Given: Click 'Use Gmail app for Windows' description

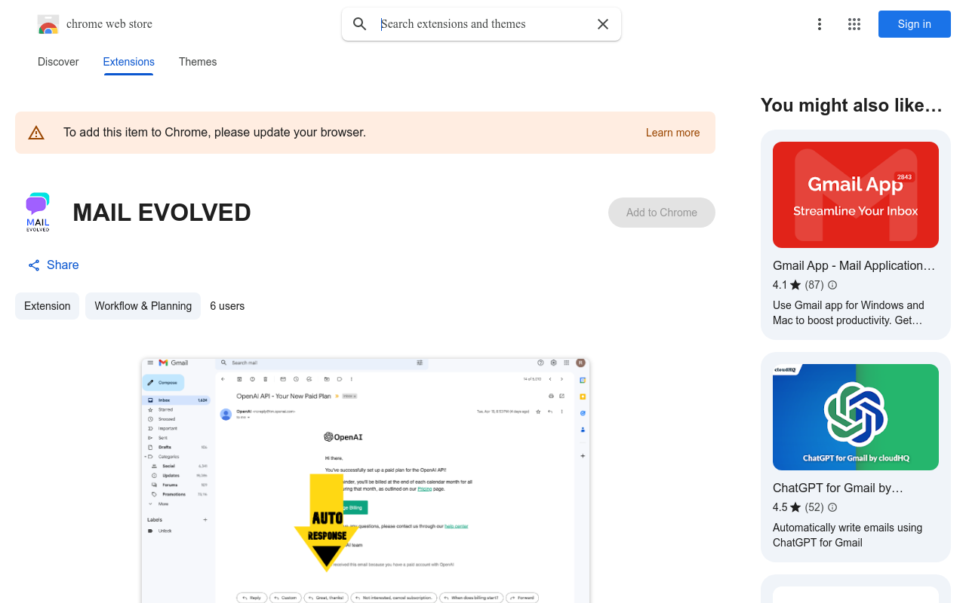Looking at the screenshot, I should [848, 313].
